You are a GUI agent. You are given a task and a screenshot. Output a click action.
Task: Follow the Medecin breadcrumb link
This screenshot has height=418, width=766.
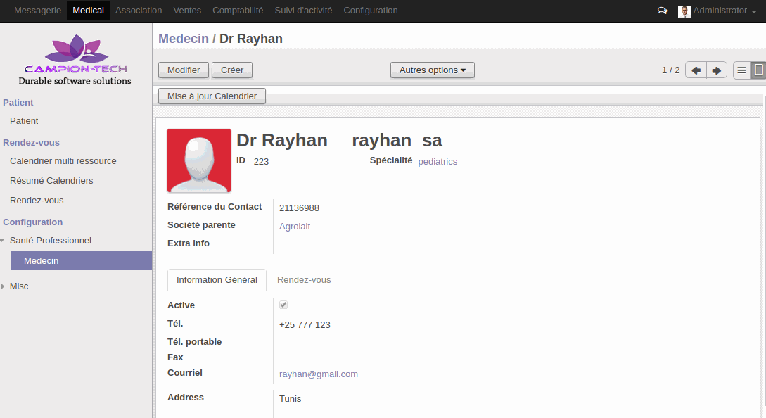click(x=183, y=39)
